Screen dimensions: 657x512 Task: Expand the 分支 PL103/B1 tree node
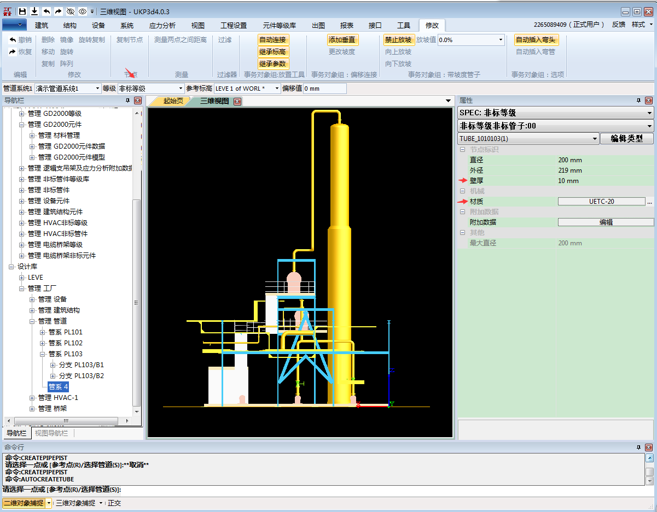pos(53,365)
